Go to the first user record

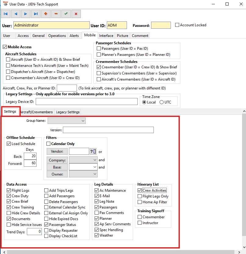(6, 14)
